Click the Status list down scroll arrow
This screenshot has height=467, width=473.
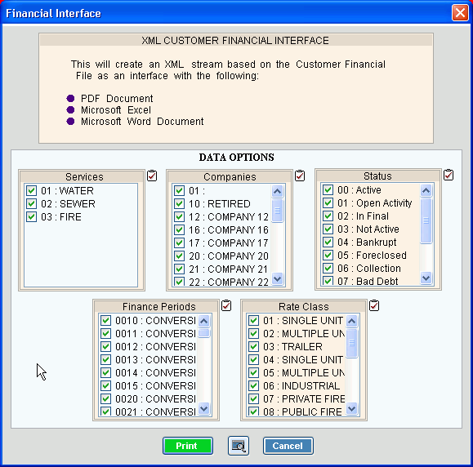coord(426,278)
